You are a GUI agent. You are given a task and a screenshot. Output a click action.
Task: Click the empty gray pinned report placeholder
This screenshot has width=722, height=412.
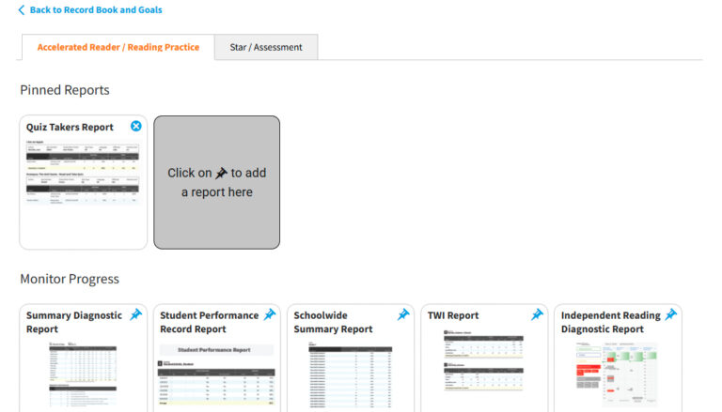click(216, 182)
